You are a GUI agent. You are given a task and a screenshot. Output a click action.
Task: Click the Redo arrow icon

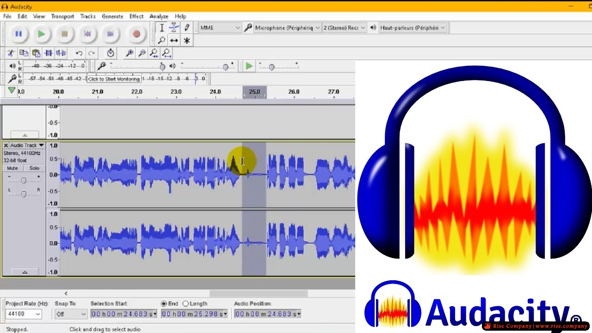pyautogui.click(x=92, y=53)
